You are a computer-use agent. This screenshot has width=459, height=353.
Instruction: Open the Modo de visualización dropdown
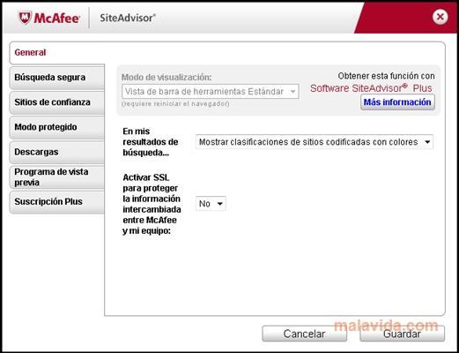[211, 92]
